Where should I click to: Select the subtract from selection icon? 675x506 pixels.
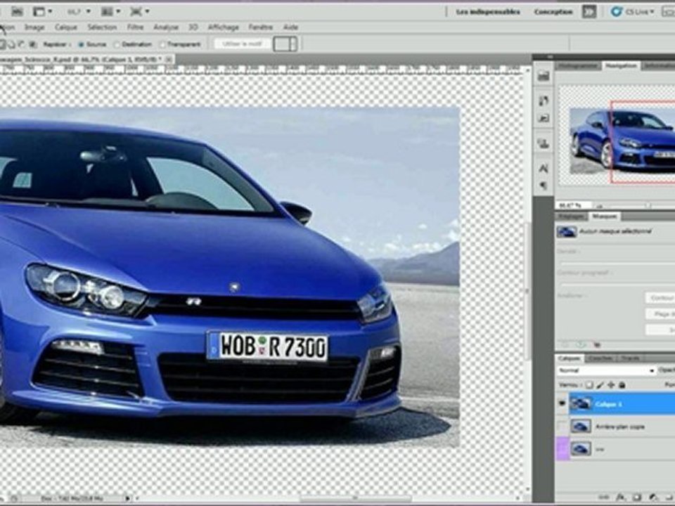(22, 44)
